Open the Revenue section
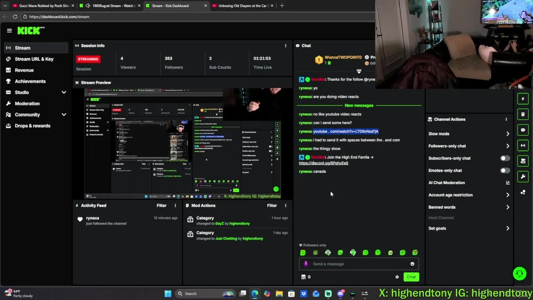 [36, 70]
